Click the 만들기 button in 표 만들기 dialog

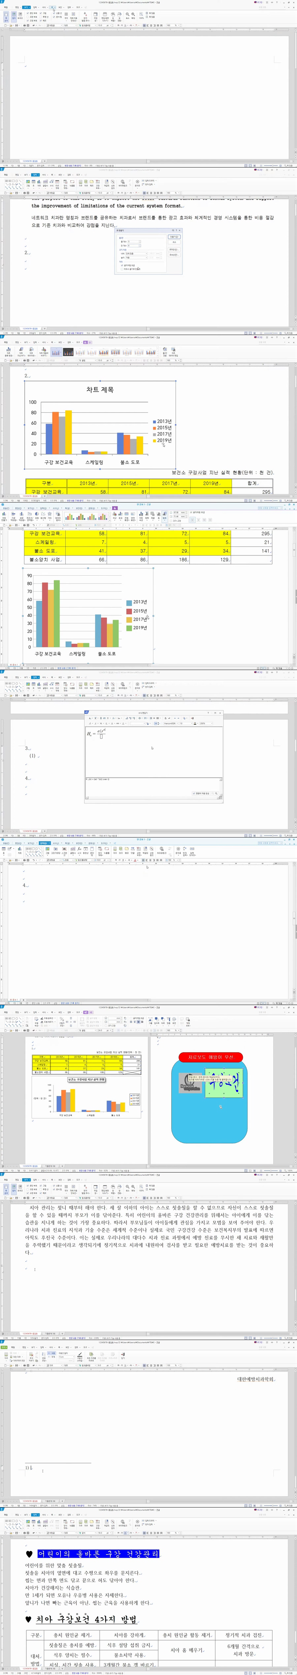[175, 237]
